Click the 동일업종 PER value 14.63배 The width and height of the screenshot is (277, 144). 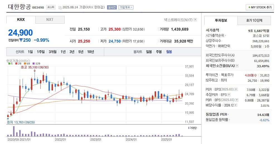[x=263, y=115]
